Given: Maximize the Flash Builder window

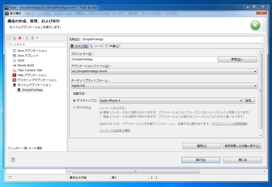Looking at the screenshot, I should click(254, 7).
